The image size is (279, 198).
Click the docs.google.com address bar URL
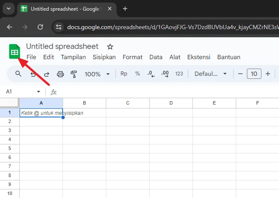tap(173, 27)
